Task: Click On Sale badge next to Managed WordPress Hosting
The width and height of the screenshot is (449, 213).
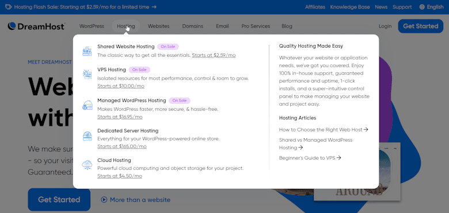Action: [x=179, y=100]
